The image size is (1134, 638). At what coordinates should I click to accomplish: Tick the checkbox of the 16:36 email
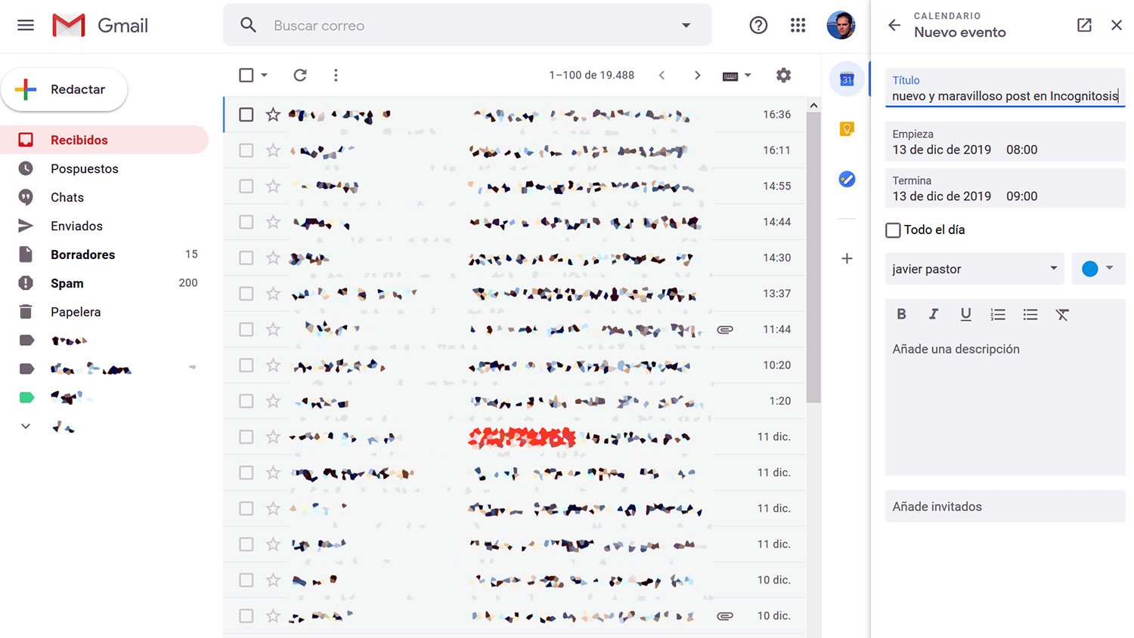point(246,115)
